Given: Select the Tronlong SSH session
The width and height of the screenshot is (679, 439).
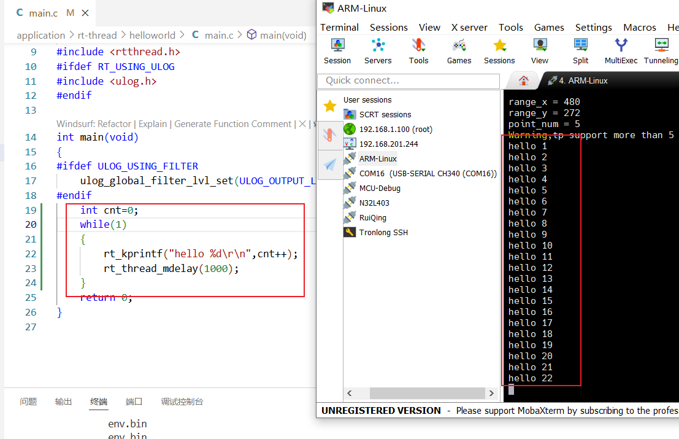Looking at the screenshot, I should click(375, 232).
